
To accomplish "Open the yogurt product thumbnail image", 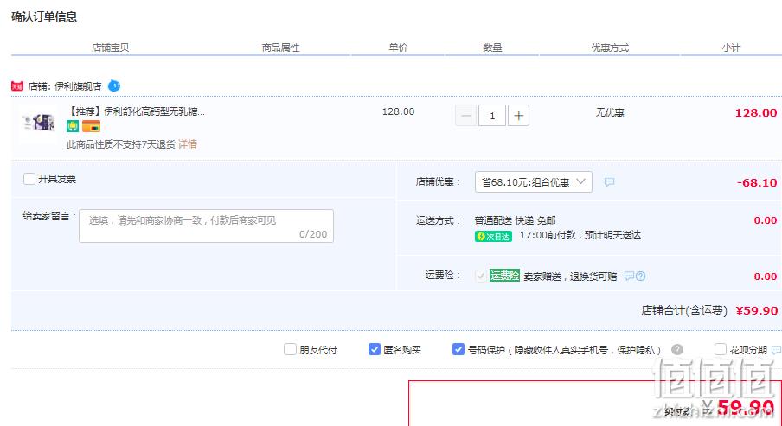I will [39, 122].
